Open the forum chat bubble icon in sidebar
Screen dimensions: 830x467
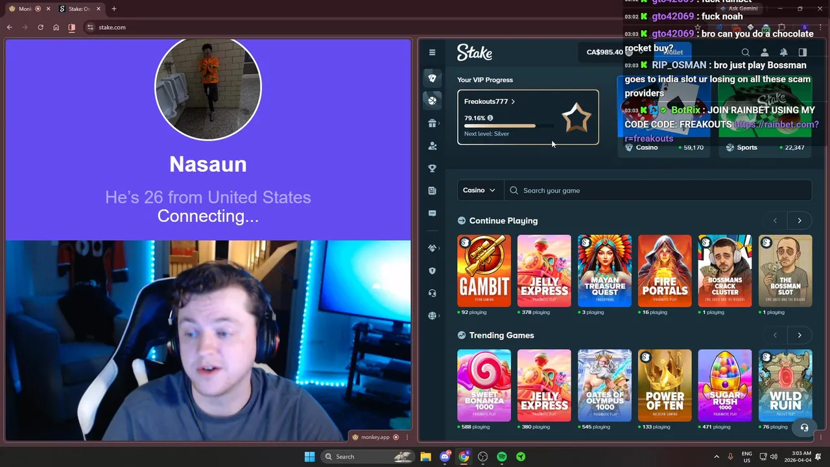[433, 213]
